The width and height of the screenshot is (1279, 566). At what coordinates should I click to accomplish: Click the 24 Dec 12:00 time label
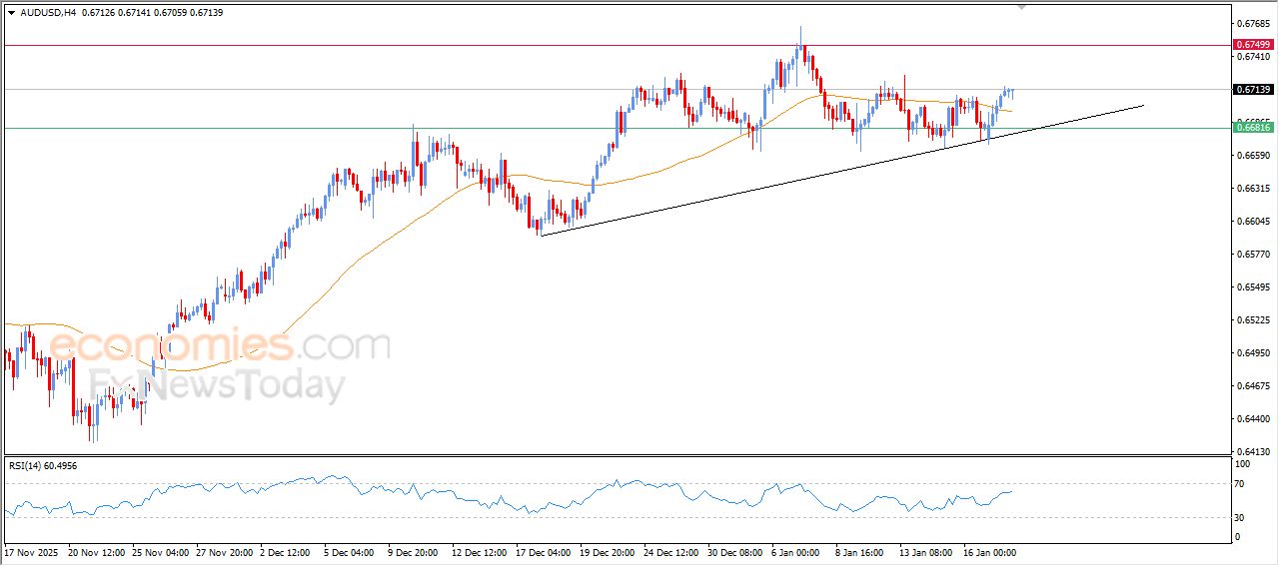(672, 551)
